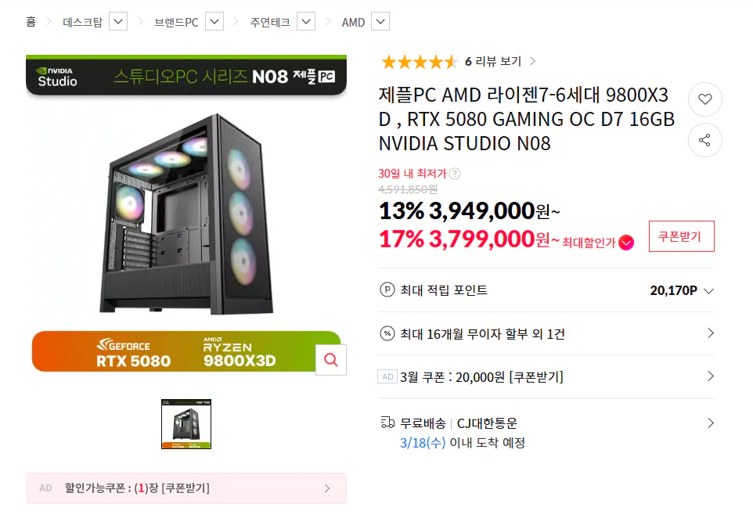The width and height of the screenshot is (753, 518).
Task: Click the 쿠폰받기 button
Action: (x=681, y=236)
